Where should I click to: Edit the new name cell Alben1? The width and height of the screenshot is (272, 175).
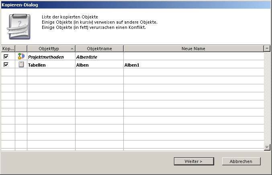point(193,65)
